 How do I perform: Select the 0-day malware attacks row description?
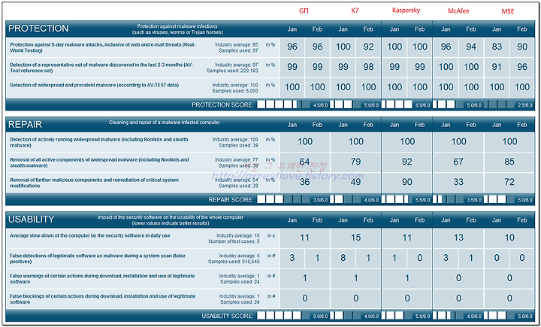tap(103, 47)
